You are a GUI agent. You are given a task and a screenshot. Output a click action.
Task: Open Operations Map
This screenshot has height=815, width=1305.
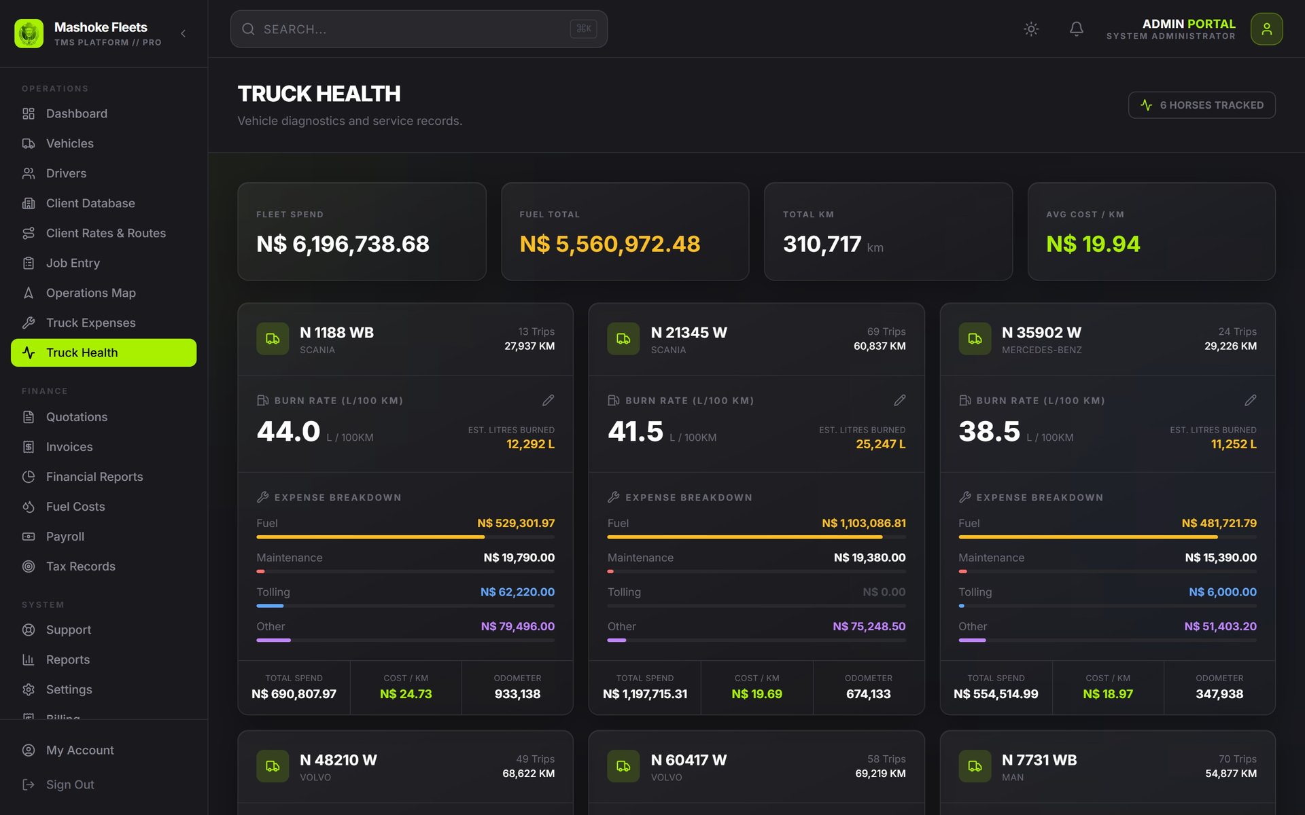pos(104,293)
